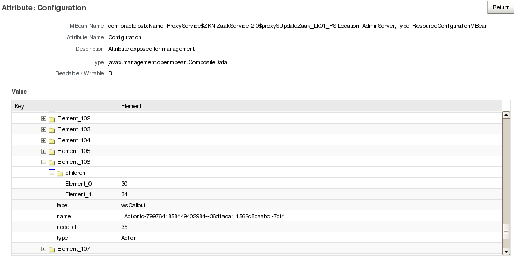Click the Key column header

click(19, 106)
